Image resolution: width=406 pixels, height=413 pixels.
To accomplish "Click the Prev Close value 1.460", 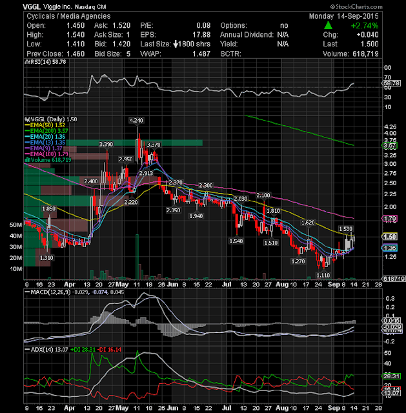I will [x=76, y=54].
